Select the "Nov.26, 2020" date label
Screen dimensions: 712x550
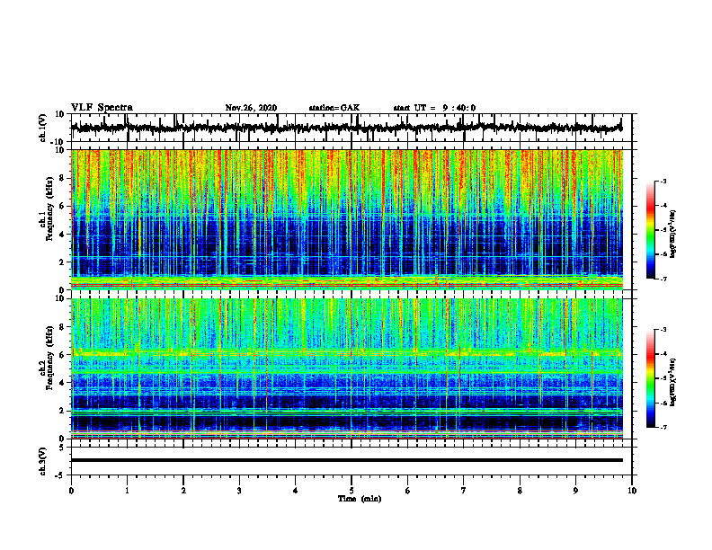tap(251, 108)
